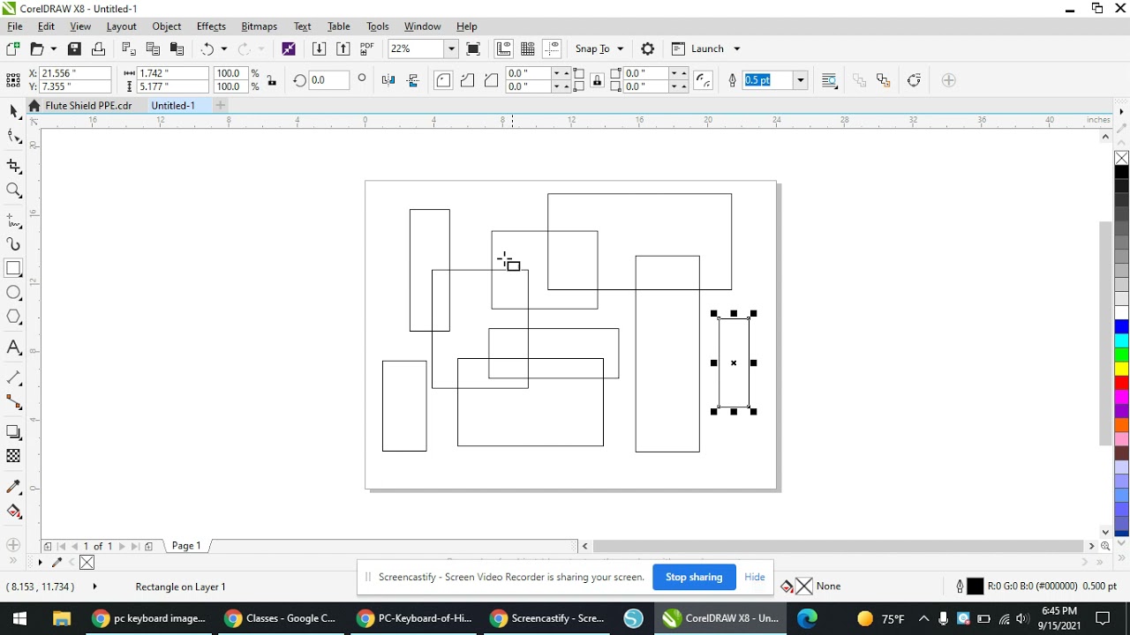Open the zoom level dropdown

[451, 49]
